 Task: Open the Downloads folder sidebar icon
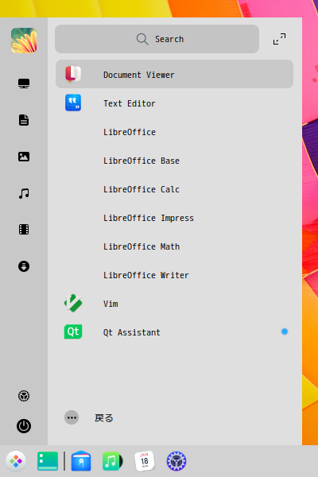pos(24,266)
